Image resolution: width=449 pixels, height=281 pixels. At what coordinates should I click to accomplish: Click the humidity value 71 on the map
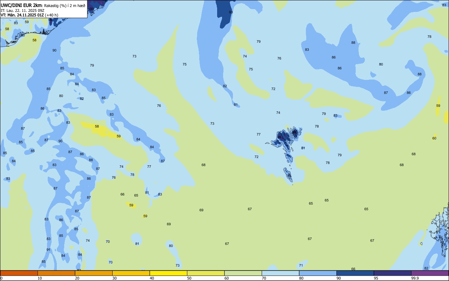click(x=301, y=266)
